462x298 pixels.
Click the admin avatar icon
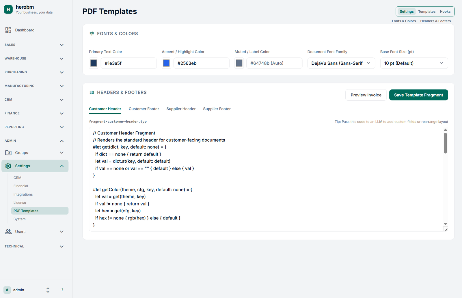click(x=7, y=290)
